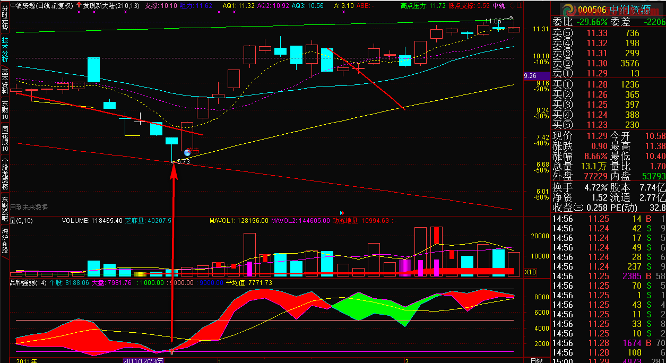Click the blue info marker below the candlestick
This screenshot has width=666, height=363.
tap(187, 152)
